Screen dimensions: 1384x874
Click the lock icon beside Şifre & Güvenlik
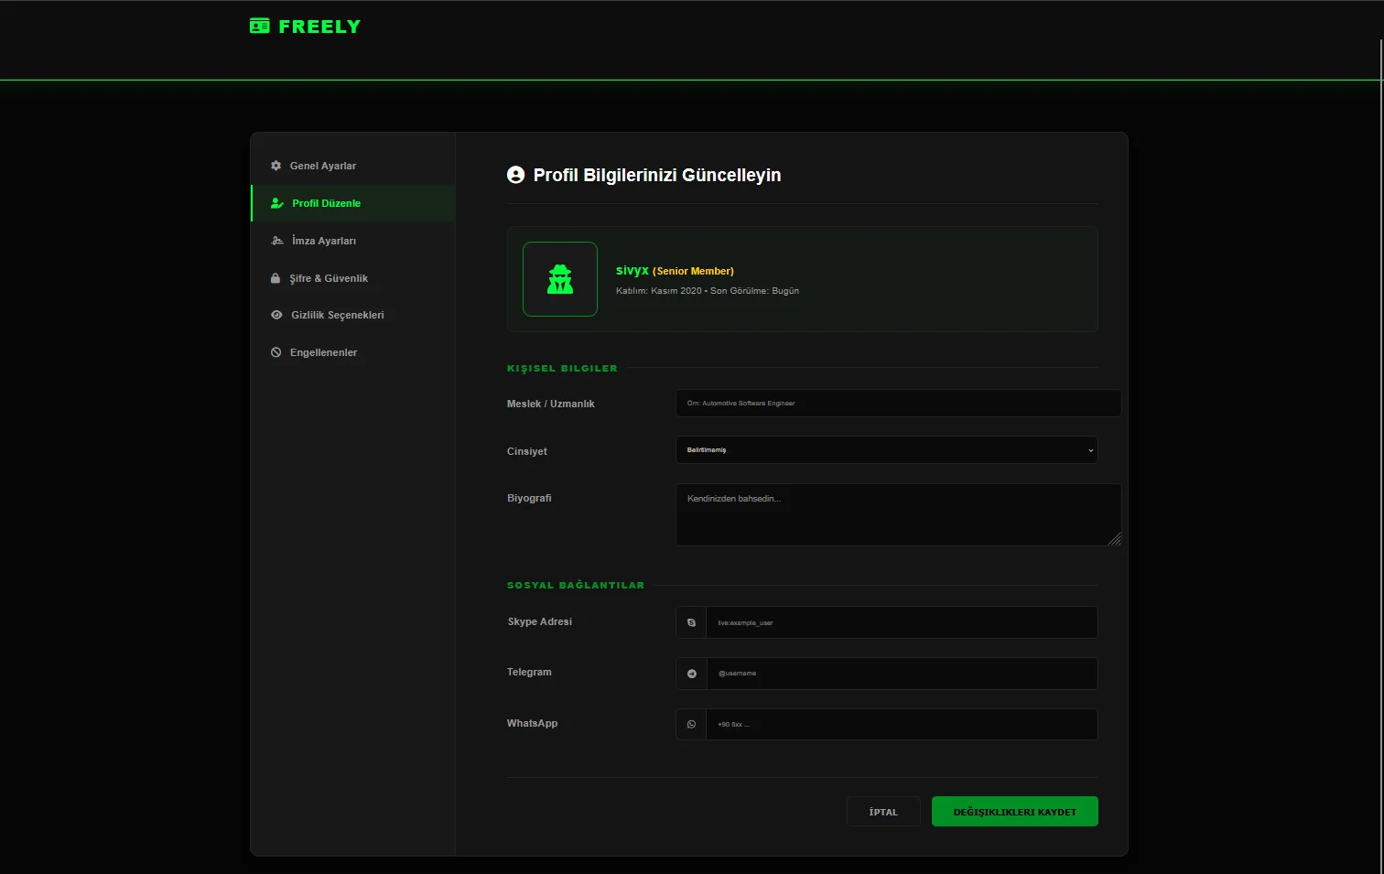pos(276,278)
